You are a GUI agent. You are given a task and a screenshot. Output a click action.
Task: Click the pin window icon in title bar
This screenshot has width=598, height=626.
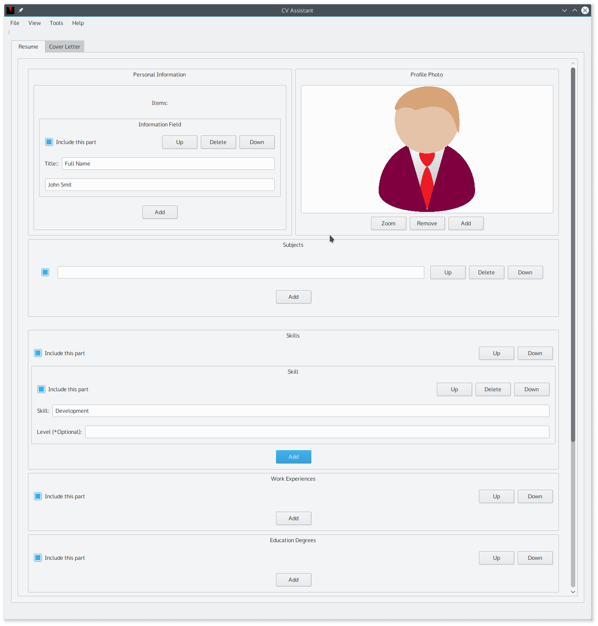click(x=21, y=10)
